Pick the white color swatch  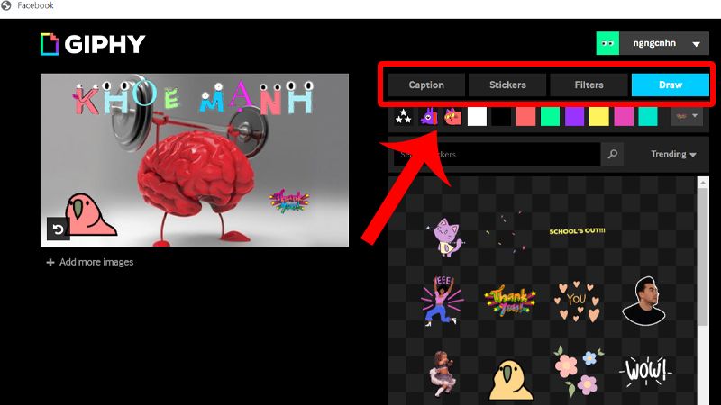(x=477, y=117)
